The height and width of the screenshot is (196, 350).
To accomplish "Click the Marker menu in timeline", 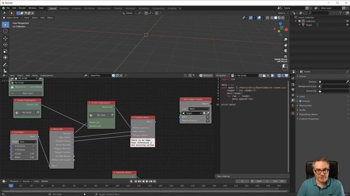I will pos(45,181).
